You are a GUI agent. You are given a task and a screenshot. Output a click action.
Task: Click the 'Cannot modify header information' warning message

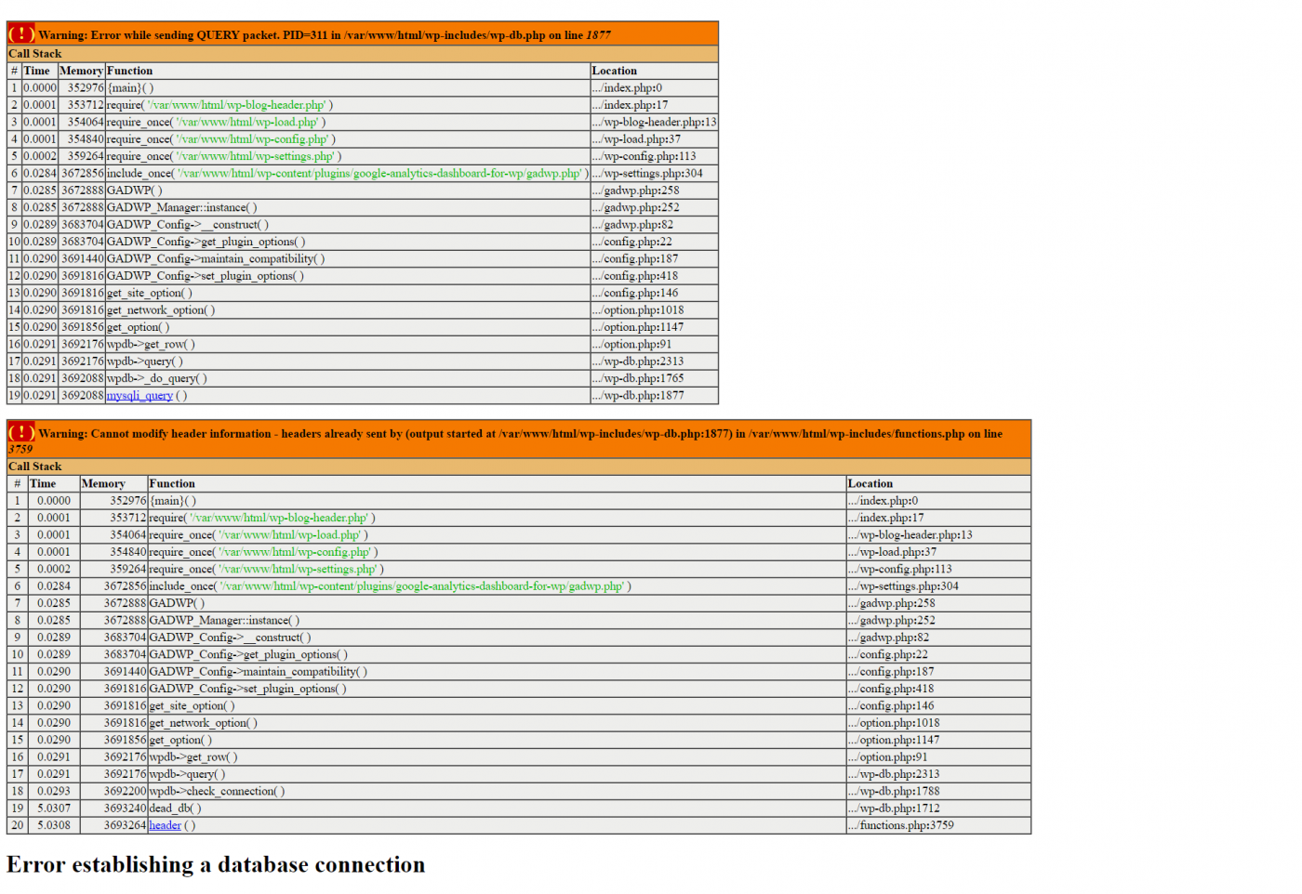coord(520,440)
